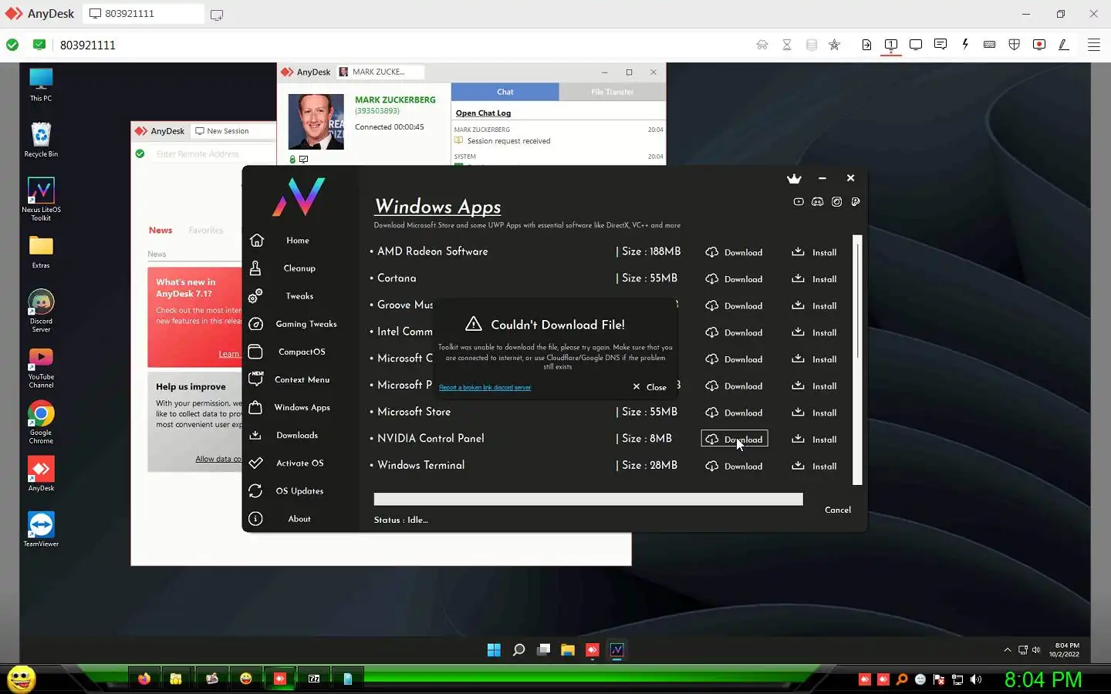Install Cortana from the list
Viewport: 1111px width, 694px height.
coord(814,279)
